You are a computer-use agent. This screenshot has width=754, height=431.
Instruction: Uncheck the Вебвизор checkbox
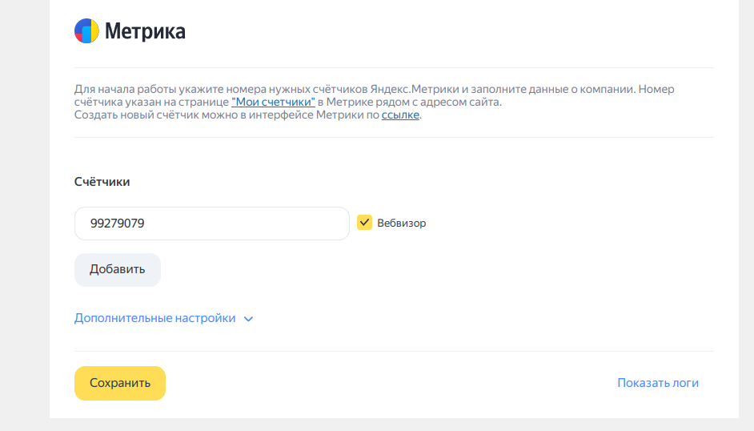click(364, 223)
